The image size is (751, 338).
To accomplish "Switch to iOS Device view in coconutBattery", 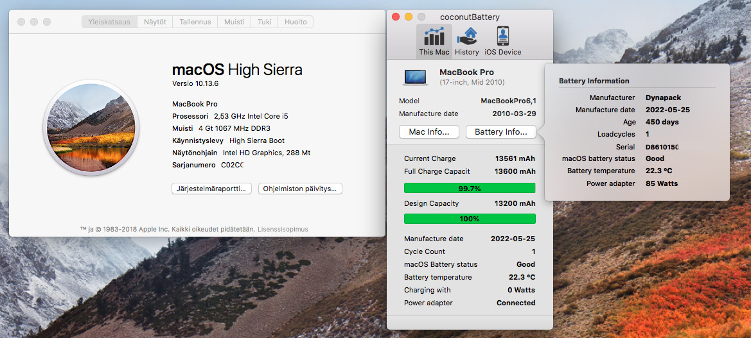I will click(x=503, y=40).
